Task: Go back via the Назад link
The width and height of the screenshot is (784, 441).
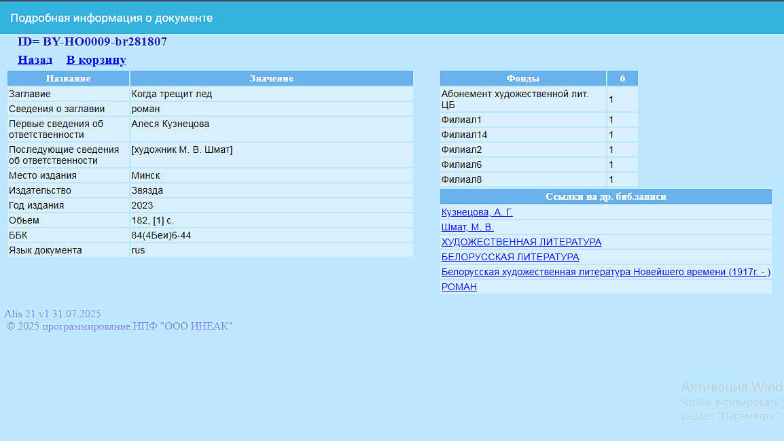Action: click(x=35, y=60)
